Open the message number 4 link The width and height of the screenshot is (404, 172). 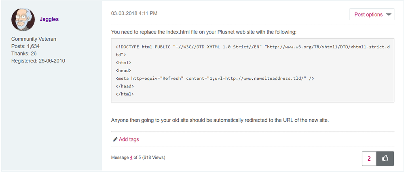(131, 157)
